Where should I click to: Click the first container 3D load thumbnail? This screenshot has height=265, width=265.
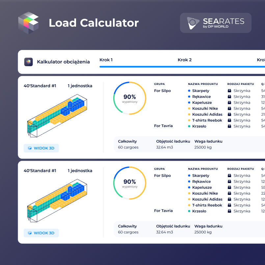tap(57, 116)
